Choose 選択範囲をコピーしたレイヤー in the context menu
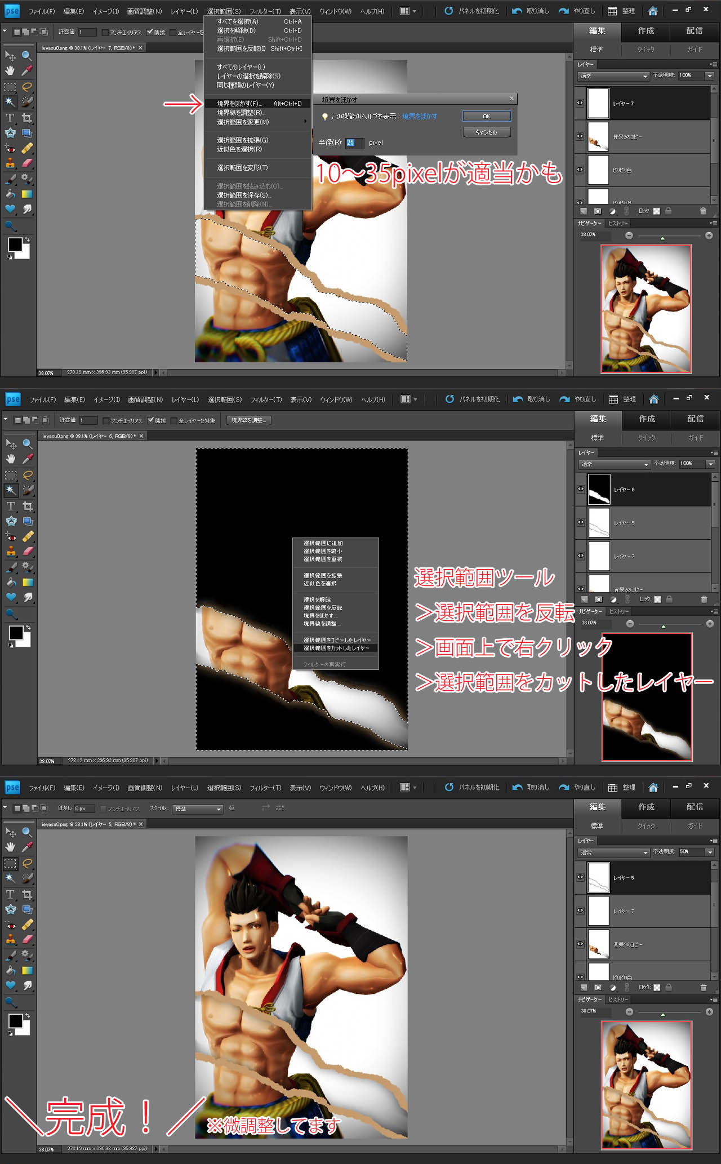 coord(336,640)
